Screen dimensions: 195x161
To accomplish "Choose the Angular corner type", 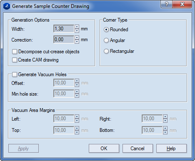I will point(106,40).
